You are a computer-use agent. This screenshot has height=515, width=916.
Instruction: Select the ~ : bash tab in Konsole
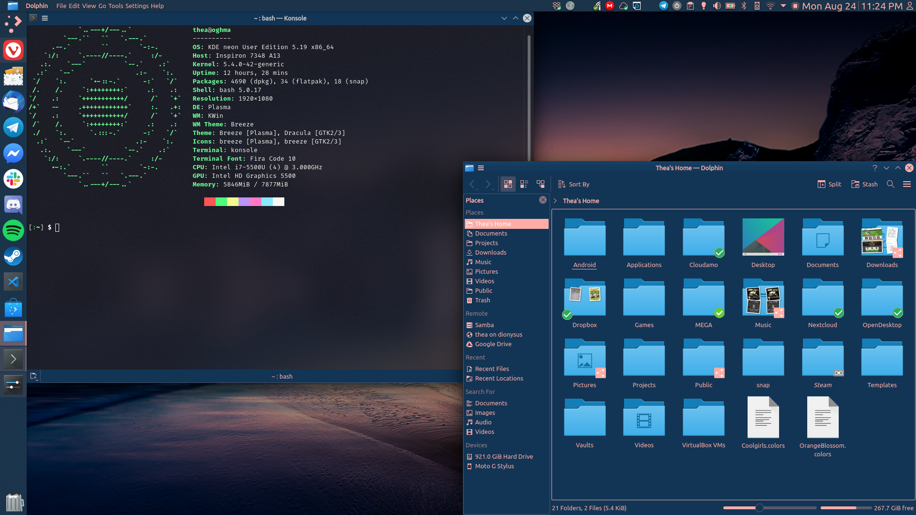click(281, 376)
